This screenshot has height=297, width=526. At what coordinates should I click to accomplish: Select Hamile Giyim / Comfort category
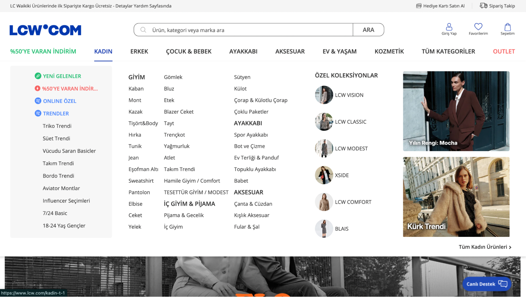(x=192, y=181)
